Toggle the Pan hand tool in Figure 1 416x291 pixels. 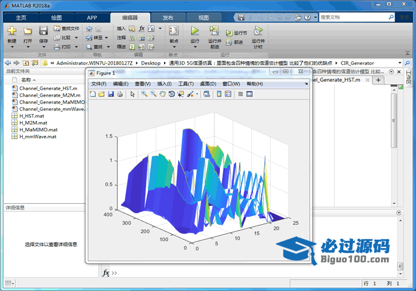click(x=162, y=94)
